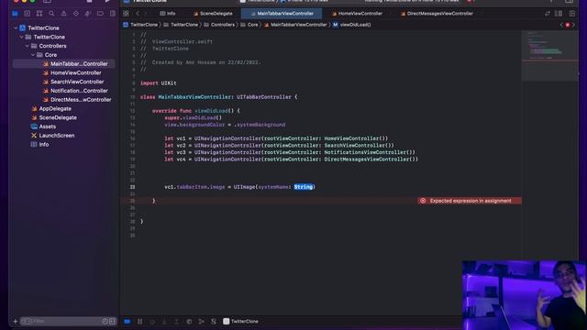Viewport: 587px width, 330px height.
Task: Stop the running app
Action: (89, 2)
